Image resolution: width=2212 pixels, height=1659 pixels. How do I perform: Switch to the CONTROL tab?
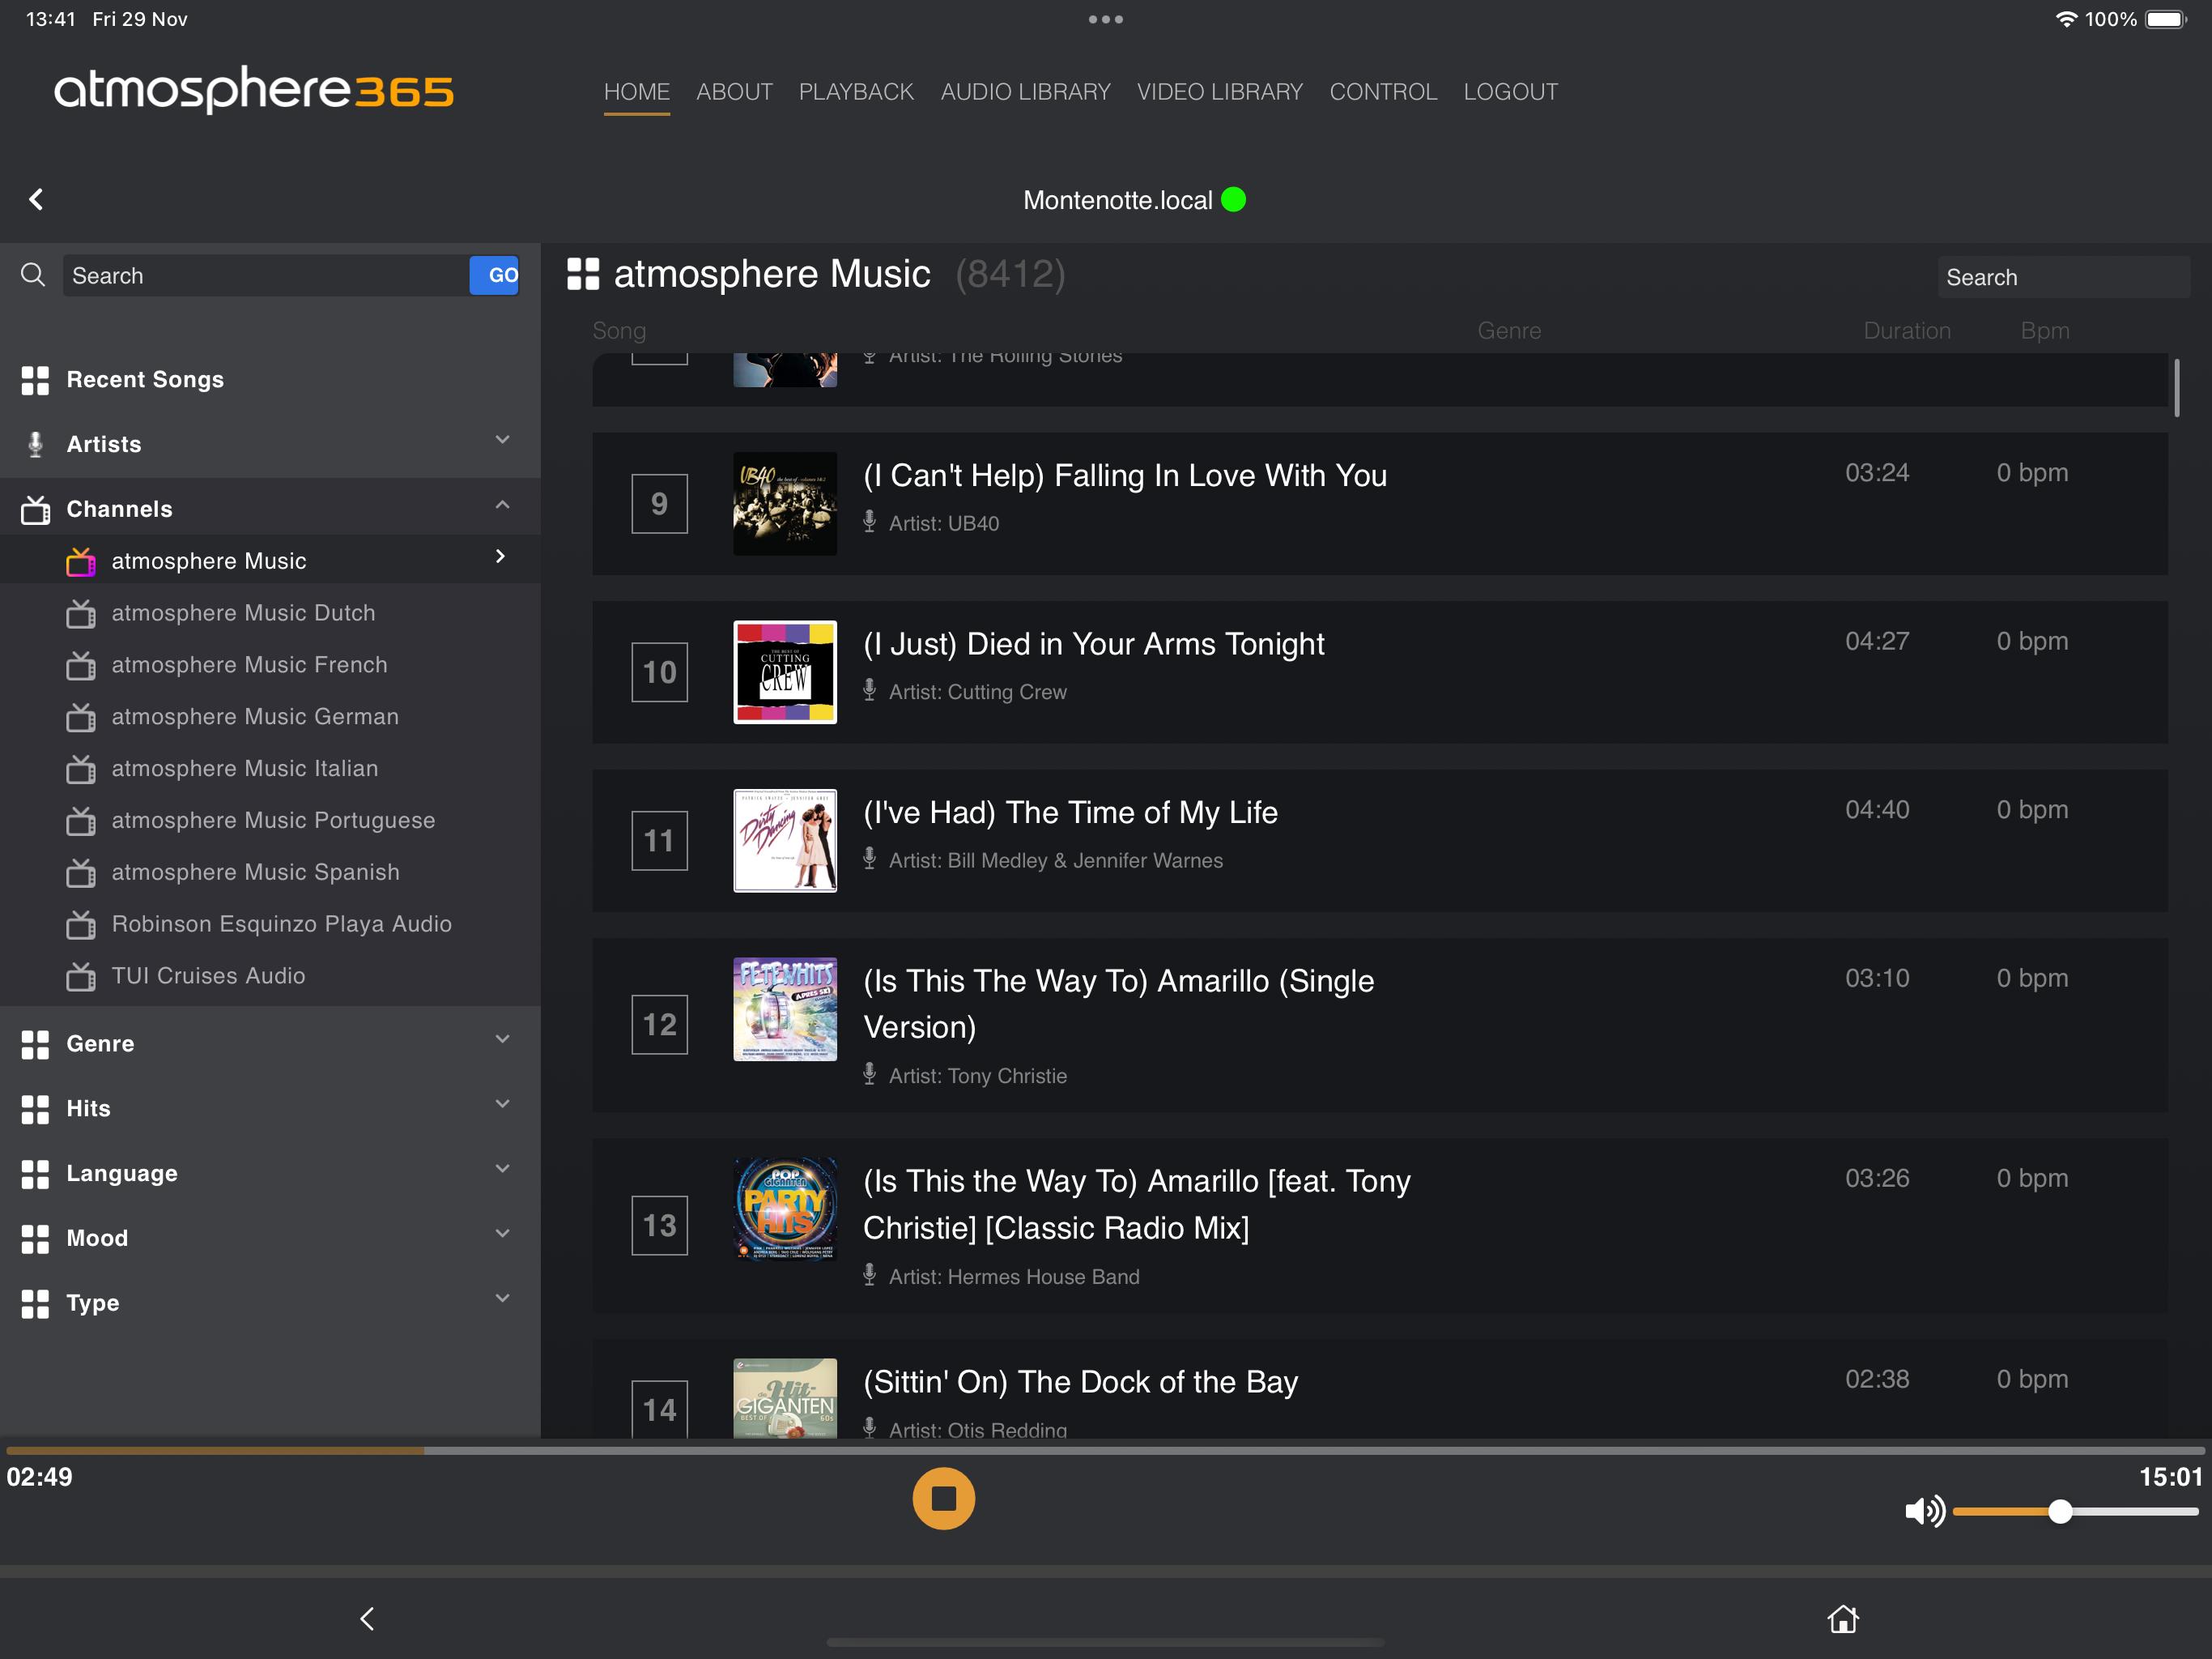point(1383,92)
